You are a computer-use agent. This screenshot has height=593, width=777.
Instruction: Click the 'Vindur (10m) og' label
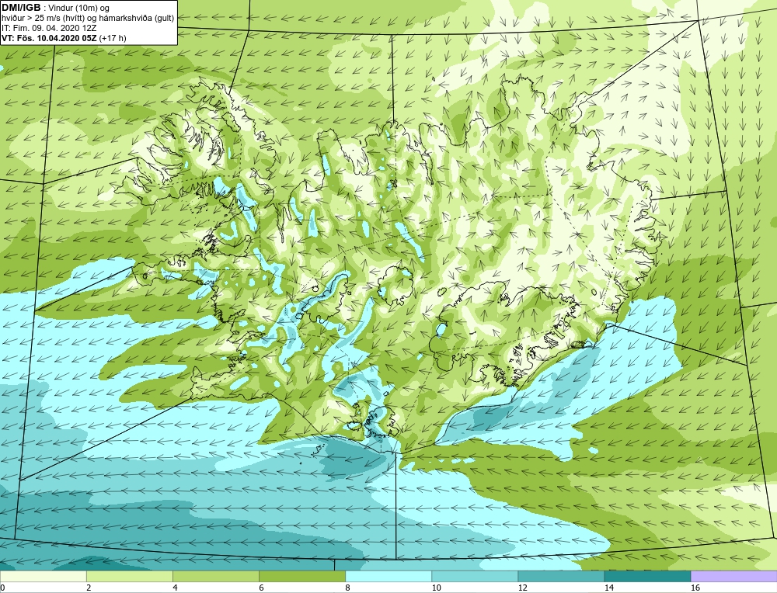point(78,8)
